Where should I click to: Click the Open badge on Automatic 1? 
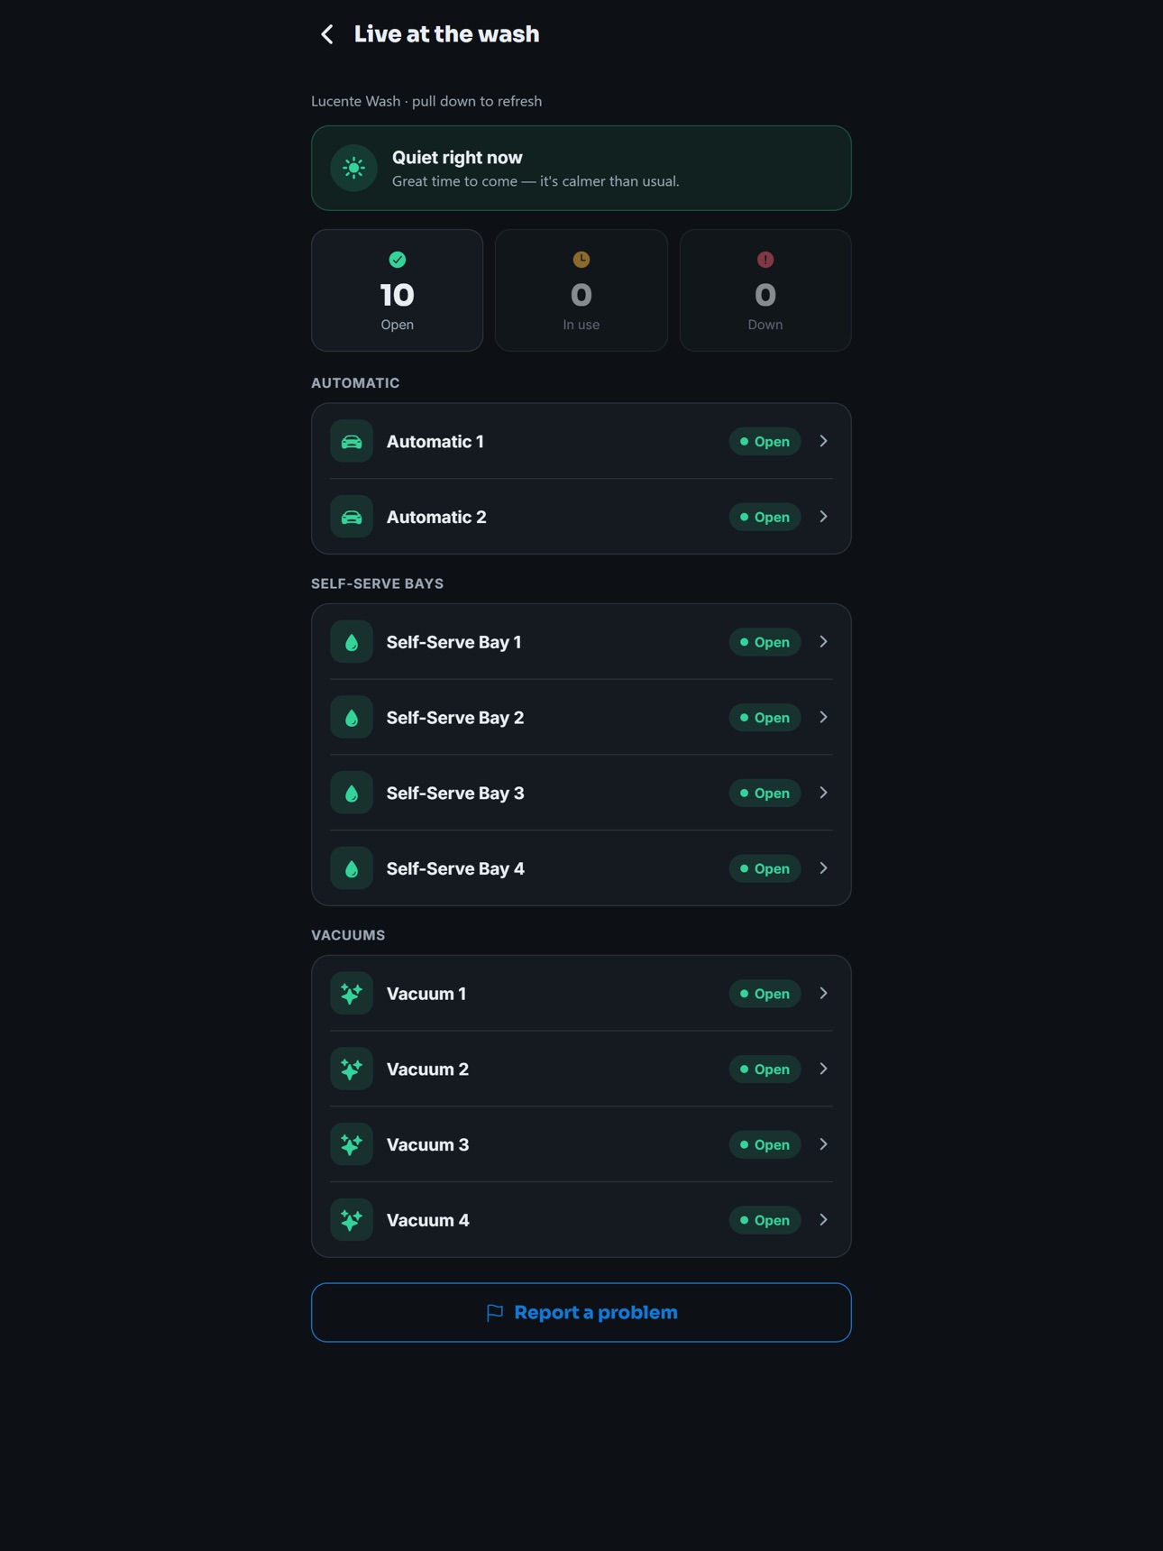click(x=765, y=442)
